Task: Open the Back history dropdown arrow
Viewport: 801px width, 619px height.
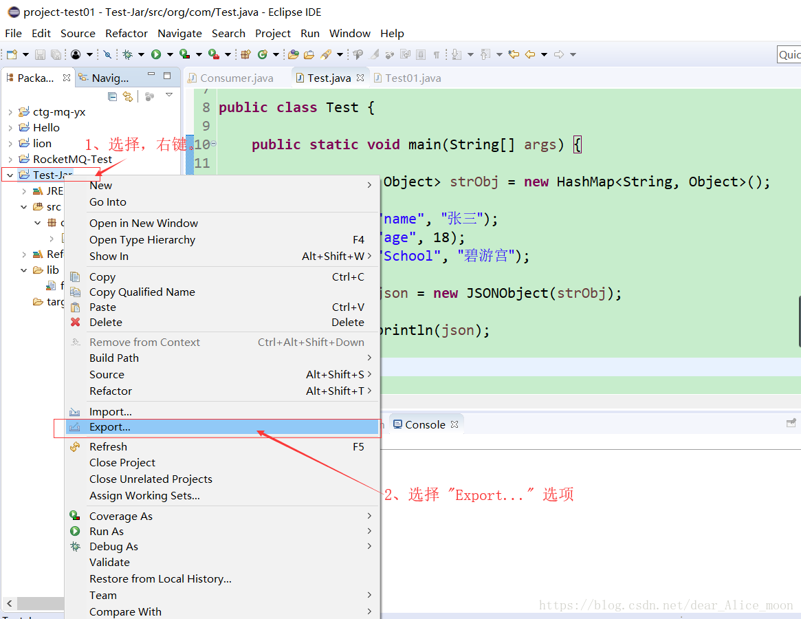Action: (544, 54)
